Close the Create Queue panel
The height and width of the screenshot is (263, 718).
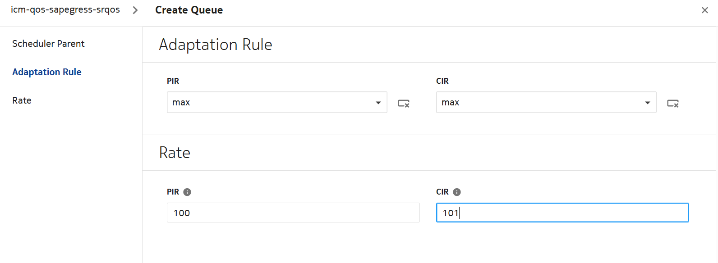coord(704,10)
